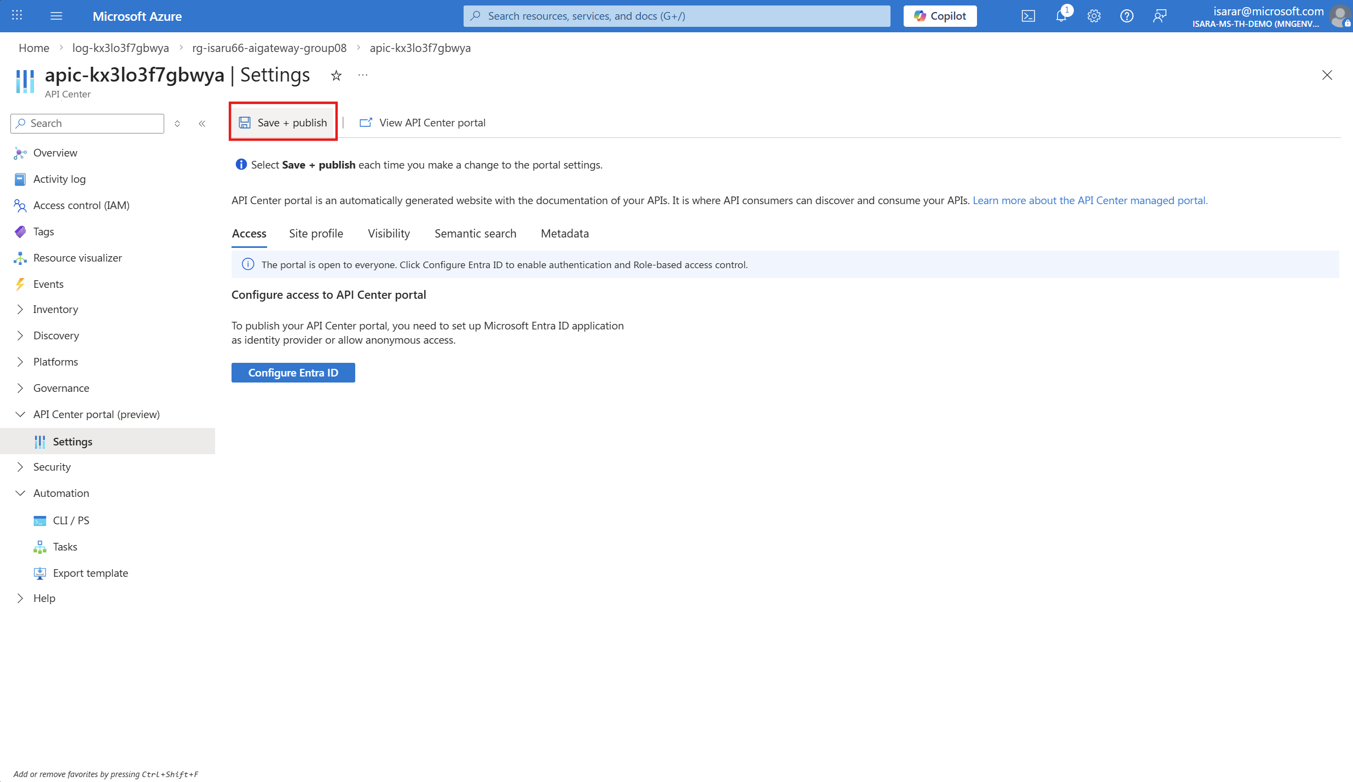Click the Tasks icon under Automation
Screen dimensions: 1353x782
pyautogui.click(x=40, y=547)
